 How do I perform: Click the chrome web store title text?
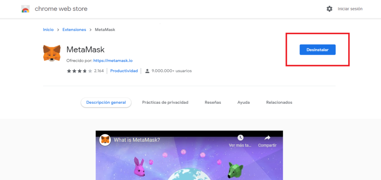tap(61, 9)
